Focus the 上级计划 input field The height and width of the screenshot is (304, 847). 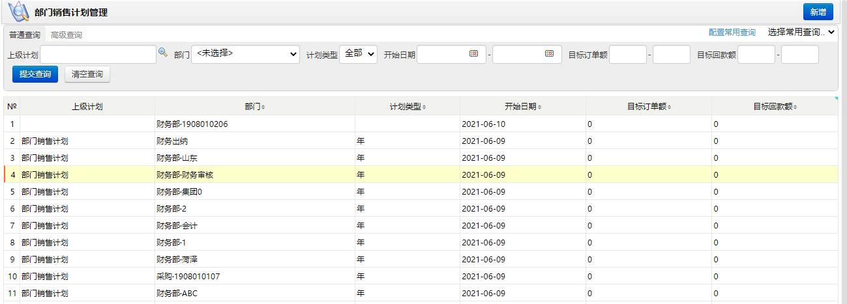tap(98, 55)
